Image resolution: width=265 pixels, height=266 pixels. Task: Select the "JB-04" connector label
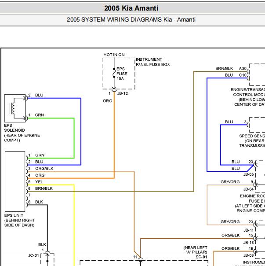[x=248, y=189]
